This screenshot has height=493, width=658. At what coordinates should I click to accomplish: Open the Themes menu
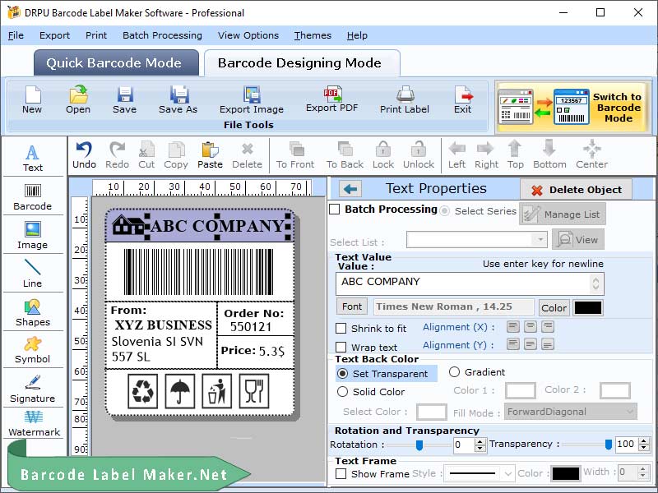[x=312, y=35]
